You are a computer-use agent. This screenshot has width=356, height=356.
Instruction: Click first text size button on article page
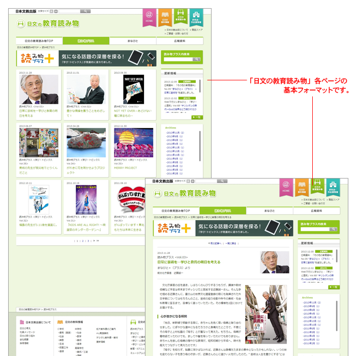tap(188, 181)
